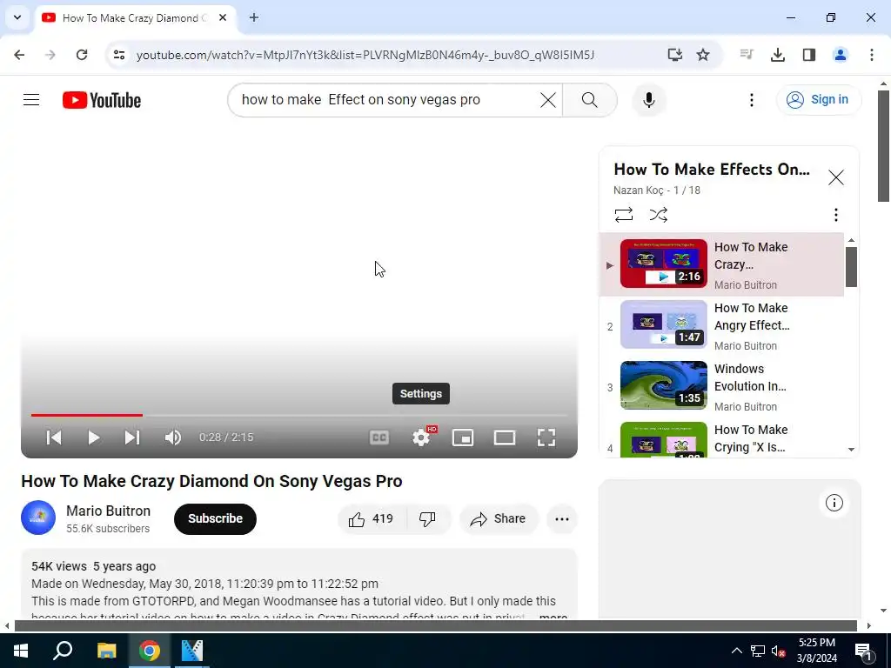Open the YouTube guide hamburger menu
Viewport: 891px width, 668px height.
pos(31,100)
